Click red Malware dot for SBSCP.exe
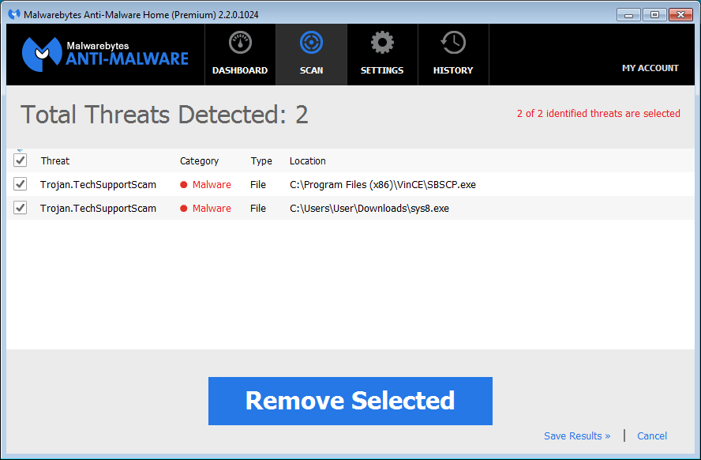The height and width of the screenshot is (460, 701). click(x=184, y=185)
